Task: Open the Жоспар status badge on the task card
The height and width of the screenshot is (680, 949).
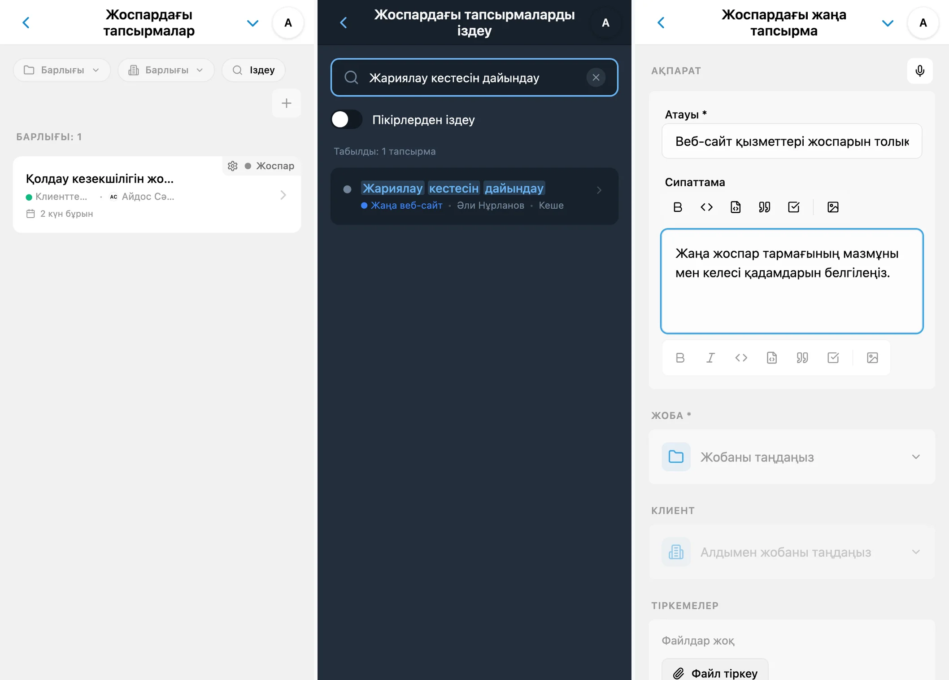Action: point(270,166)
